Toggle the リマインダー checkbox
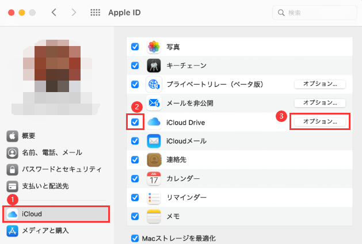This screenshot has height=244, width=362. click(x=135, y=197)
